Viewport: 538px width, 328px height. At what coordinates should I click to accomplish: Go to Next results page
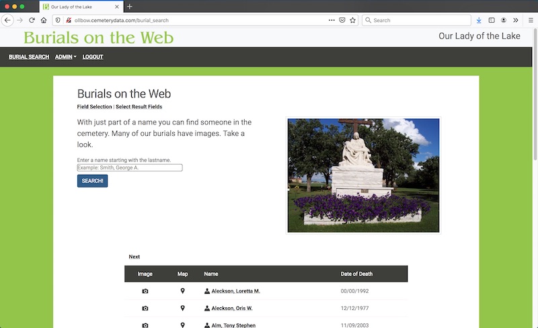pyautogui.click(x=134, y=257)
